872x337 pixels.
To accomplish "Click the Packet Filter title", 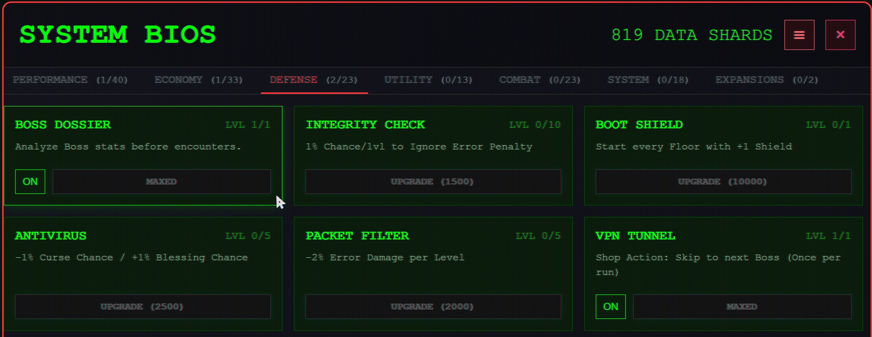I will click(x=358, y=236).
